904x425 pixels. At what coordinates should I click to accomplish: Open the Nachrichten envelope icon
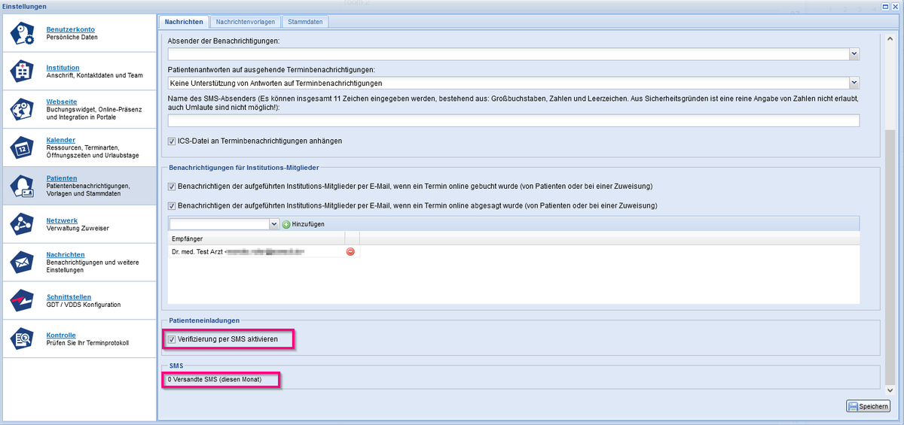click(23, 262)
